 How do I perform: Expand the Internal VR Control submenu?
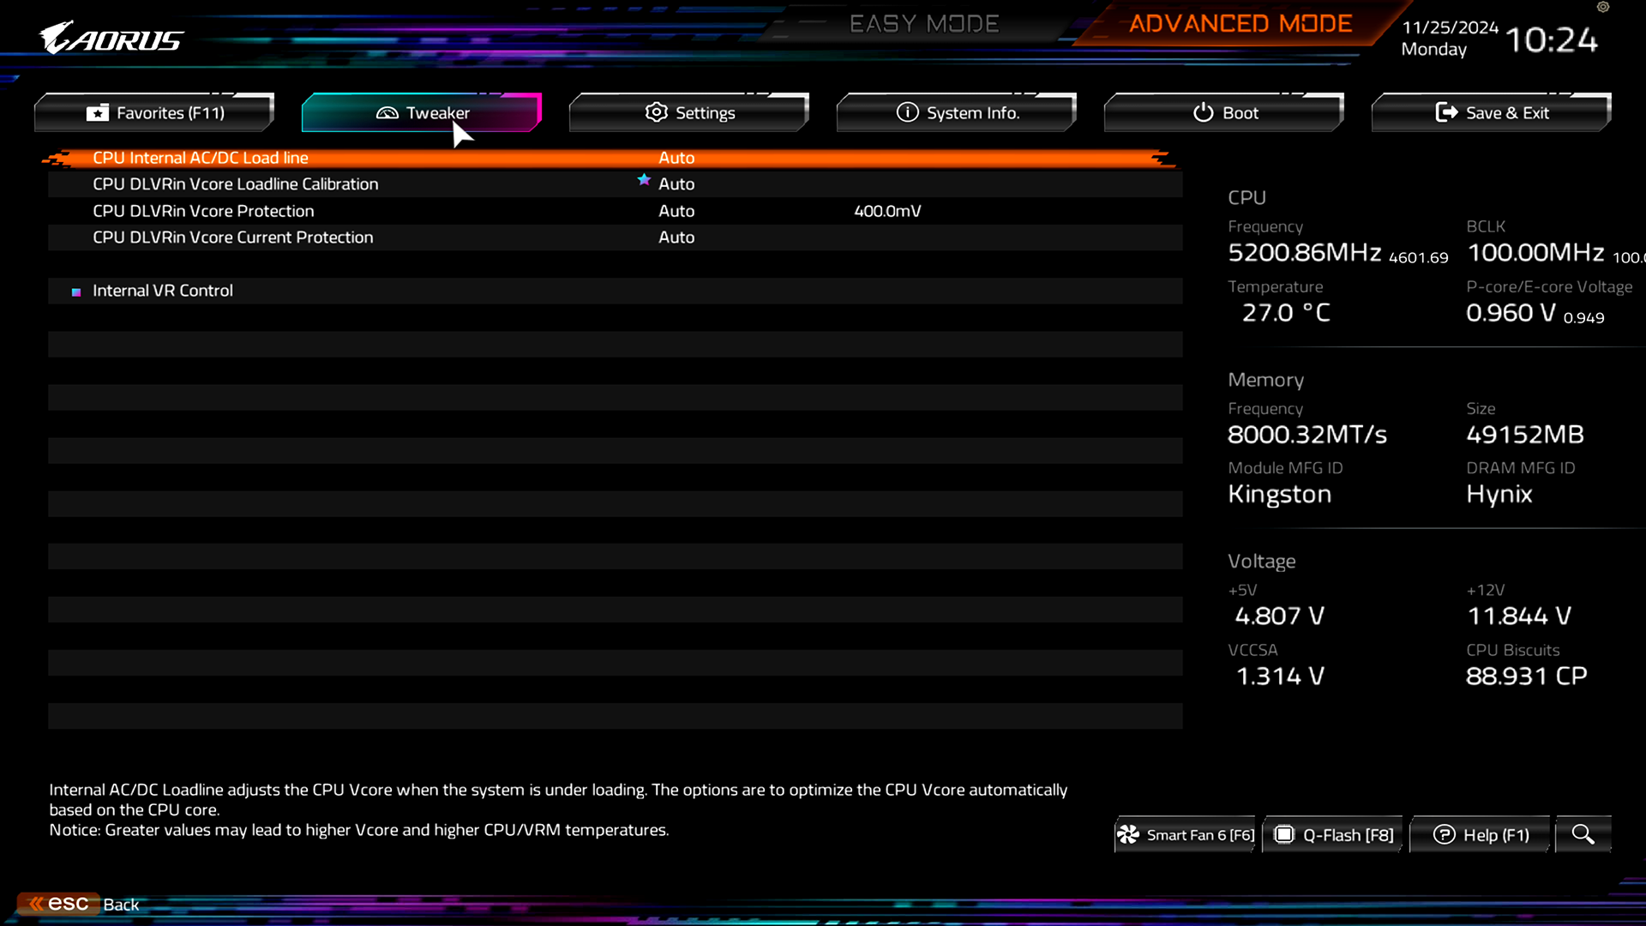point(163,291)
